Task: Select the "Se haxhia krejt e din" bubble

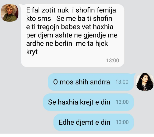Action: (x=88, y=102)
